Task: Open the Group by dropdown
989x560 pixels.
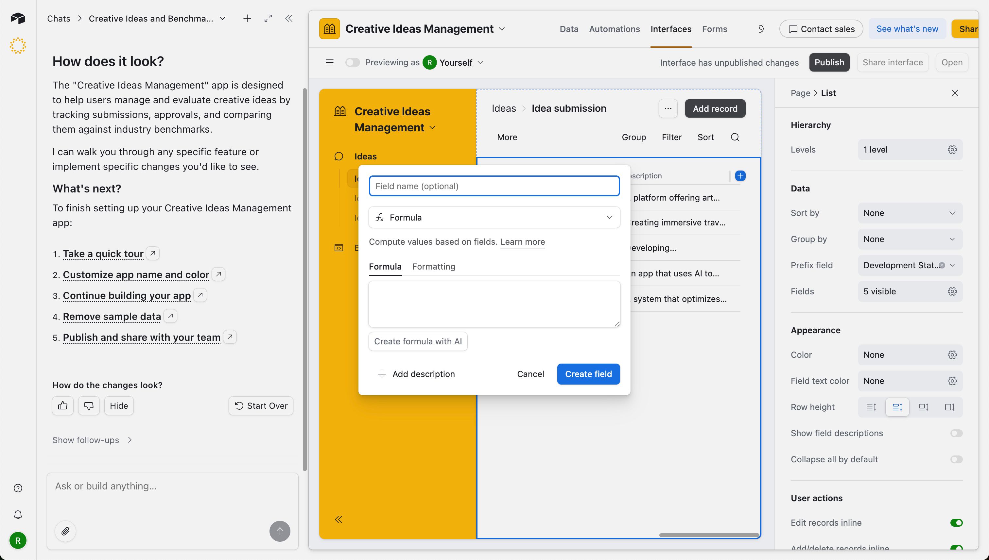Action: click(910, 239)
